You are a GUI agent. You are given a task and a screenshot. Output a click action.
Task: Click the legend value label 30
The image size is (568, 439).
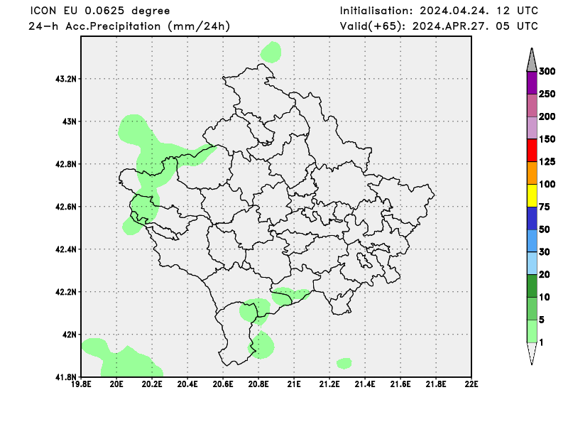pyautogui.click(x=545, y=252)
